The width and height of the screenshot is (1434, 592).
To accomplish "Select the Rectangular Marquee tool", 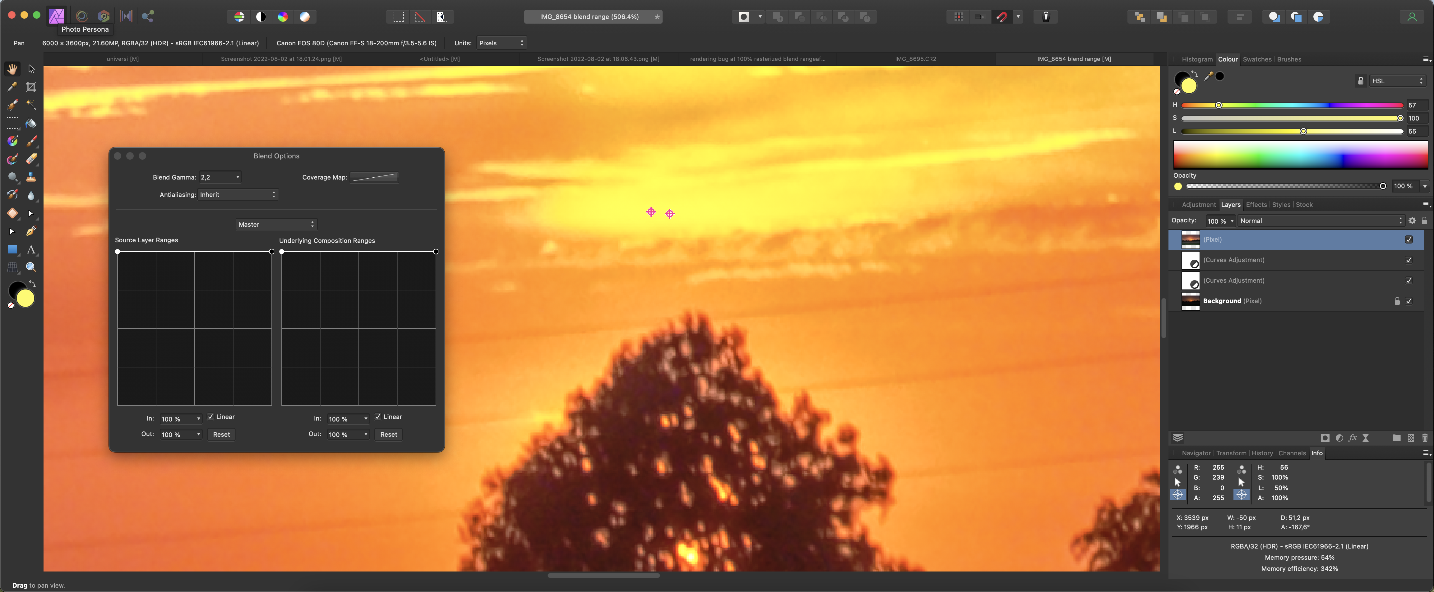I will (x=12, y=123).
